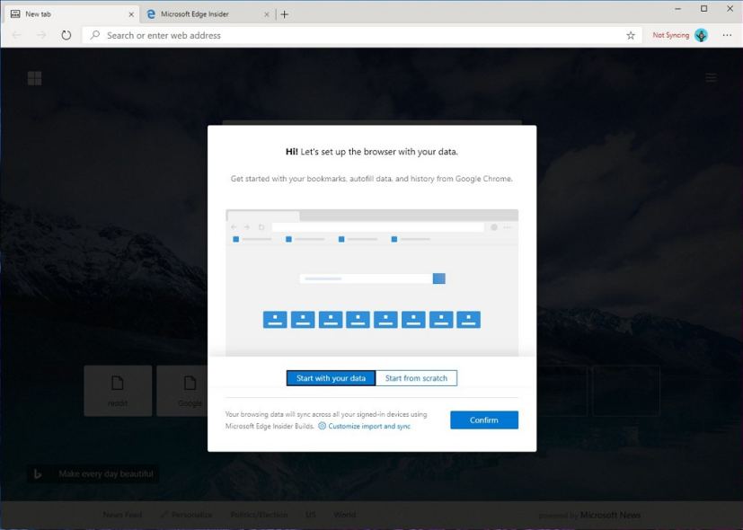Click the Bing logo icon
This screenshot has height=530, width=743.
click(x=38, y=473)
